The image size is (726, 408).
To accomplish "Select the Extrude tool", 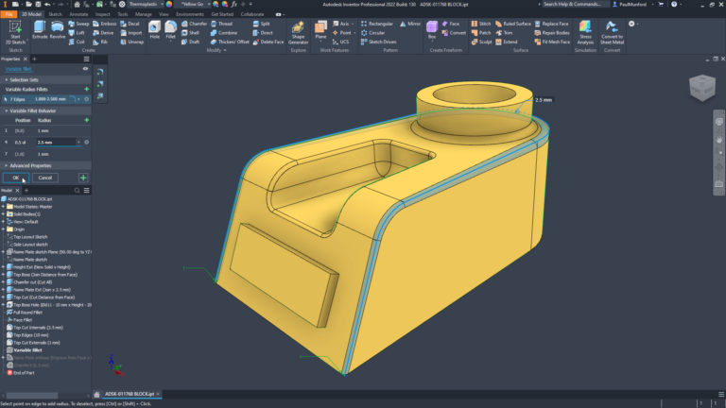I will (40, 30).
